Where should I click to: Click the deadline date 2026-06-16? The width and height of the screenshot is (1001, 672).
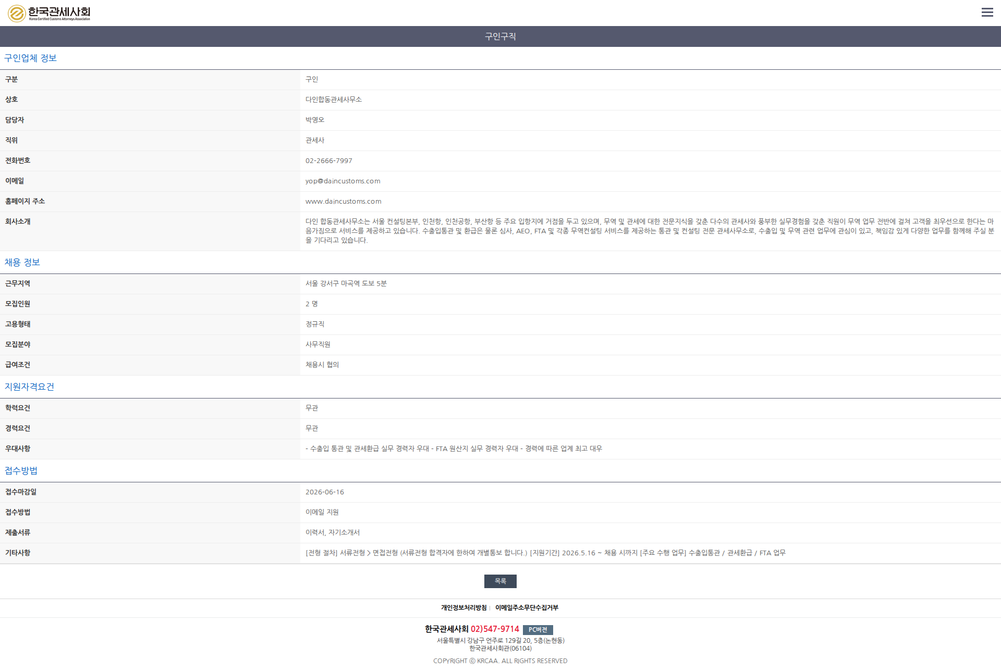pyautogui.click(x=324, y=492)
